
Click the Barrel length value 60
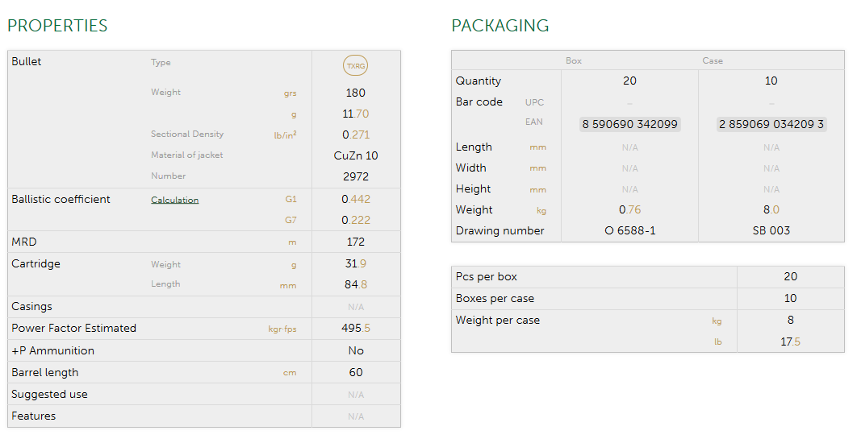pyautogui.click(x=356, y=373)
